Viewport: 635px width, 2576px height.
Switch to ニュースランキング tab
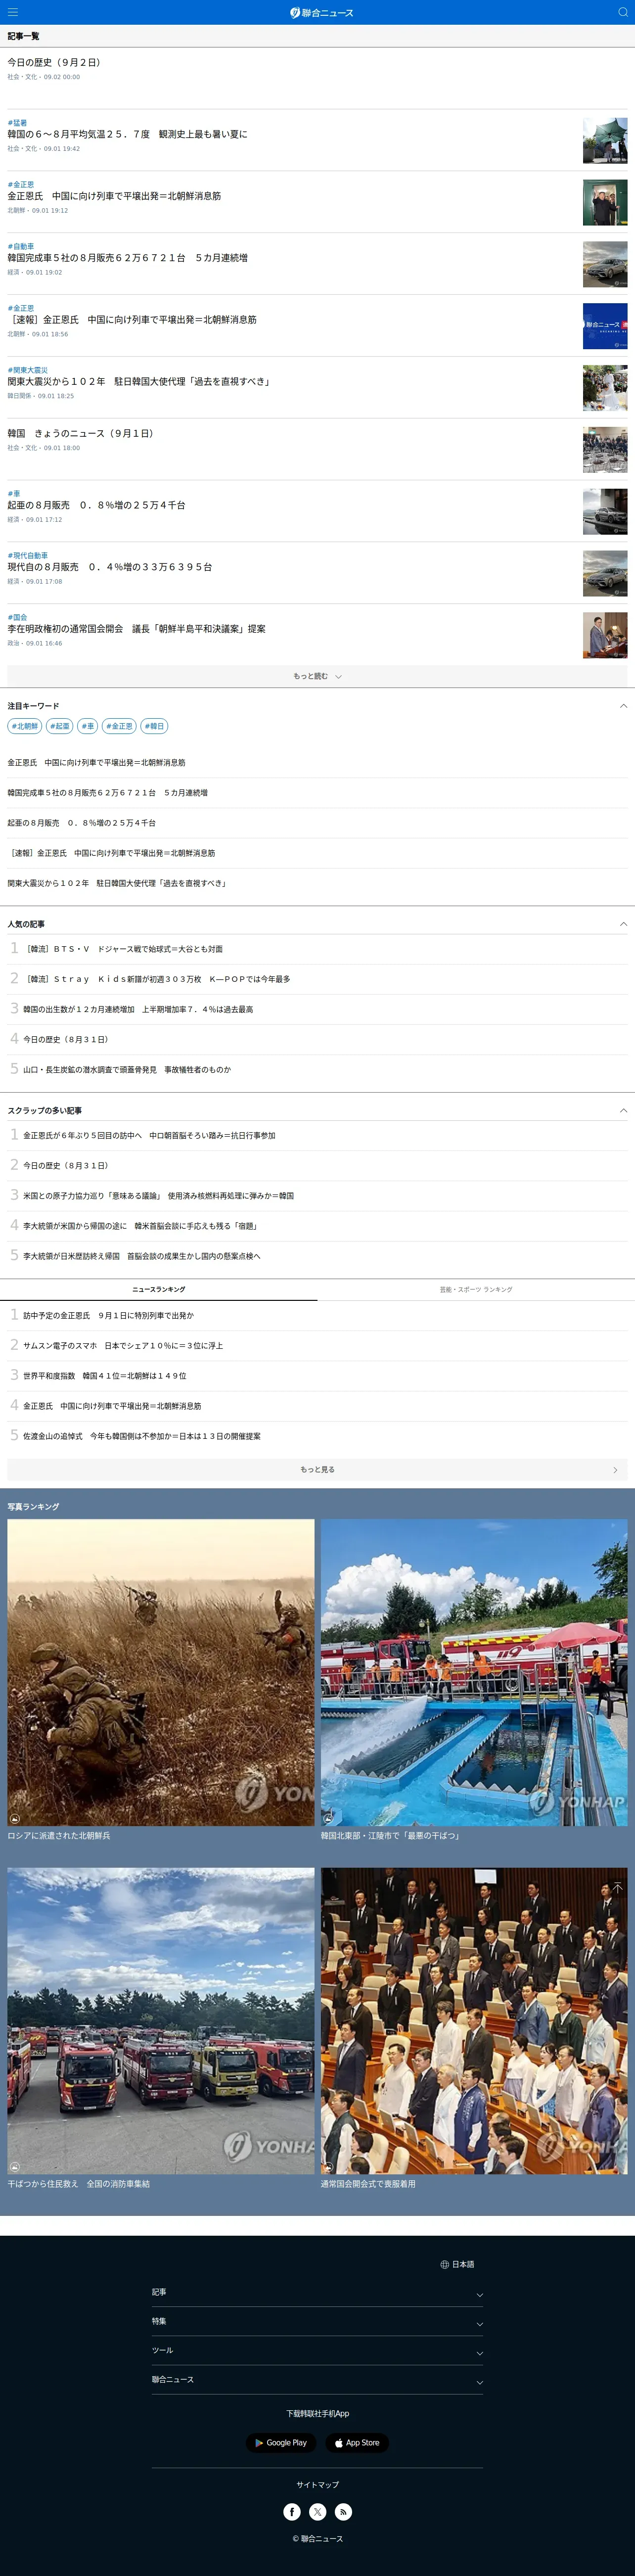point(159,1289)
